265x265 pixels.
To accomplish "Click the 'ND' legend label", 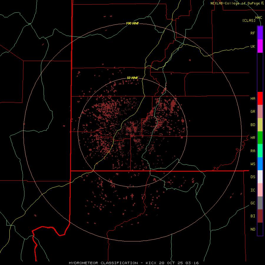I will [253, 229].
